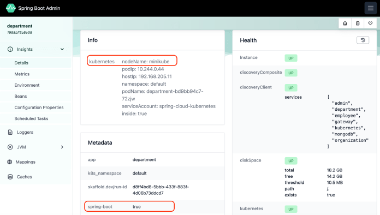Click the Caches database icon
The width and height of the screenshot is (380, 215).
10,177
